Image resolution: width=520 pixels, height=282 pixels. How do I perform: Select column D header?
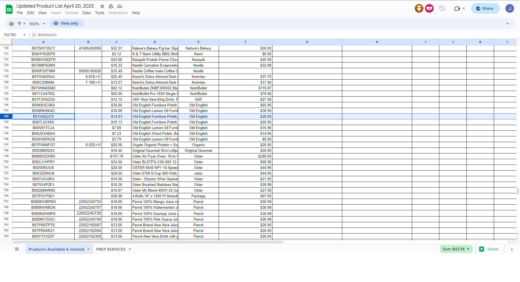tap(155, 42)
